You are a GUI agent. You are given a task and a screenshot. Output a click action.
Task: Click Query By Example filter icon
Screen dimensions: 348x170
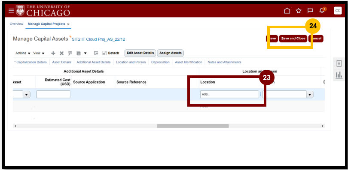pyautogui.click(x=96, y=53)
